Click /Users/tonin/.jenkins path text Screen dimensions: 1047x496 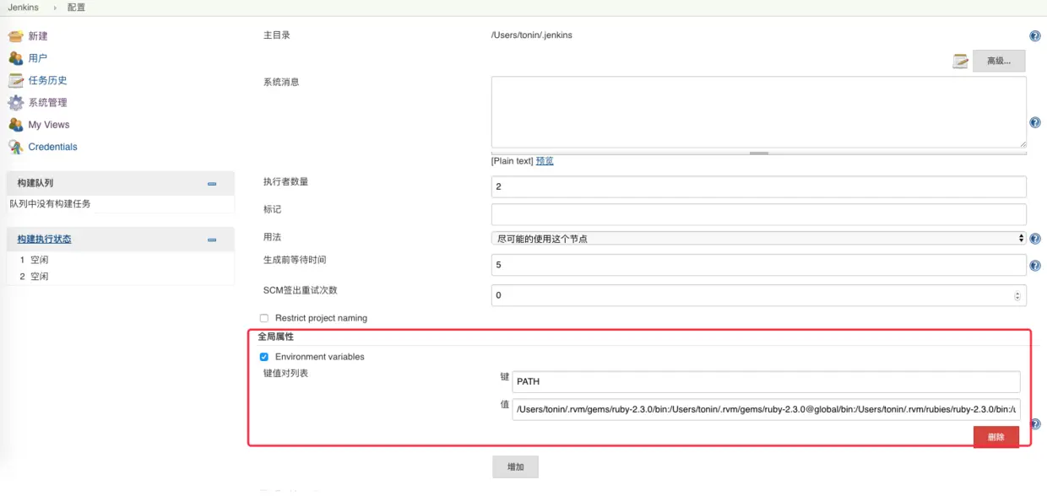click(531, 35)
